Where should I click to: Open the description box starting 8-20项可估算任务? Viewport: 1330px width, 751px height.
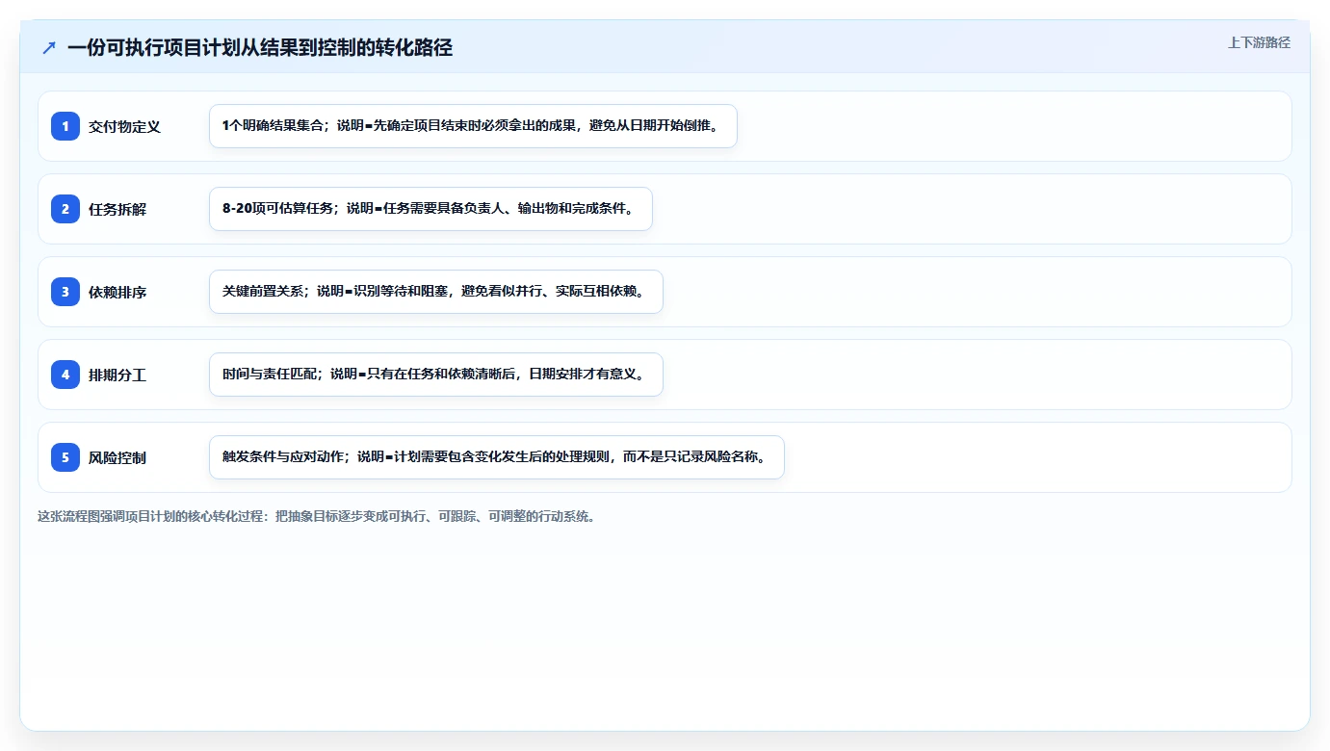pyautogui.click(x=430, y=209)
